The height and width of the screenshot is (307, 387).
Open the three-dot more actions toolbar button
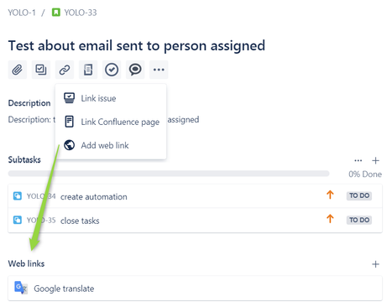tap(159, 70)
